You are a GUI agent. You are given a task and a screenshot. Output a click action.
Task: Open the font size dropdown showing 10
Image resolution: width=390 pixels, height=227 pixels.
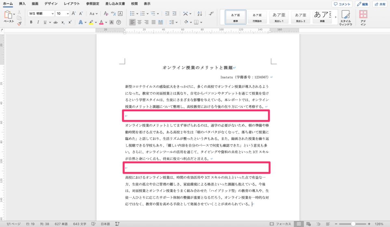[68, 14]
